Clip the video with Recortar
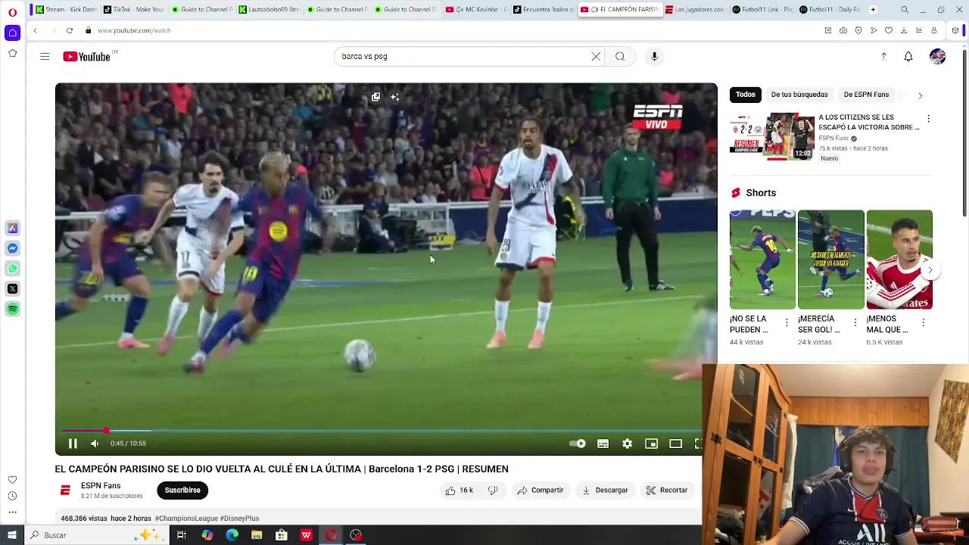969x545 pixels. coord(667,490)
